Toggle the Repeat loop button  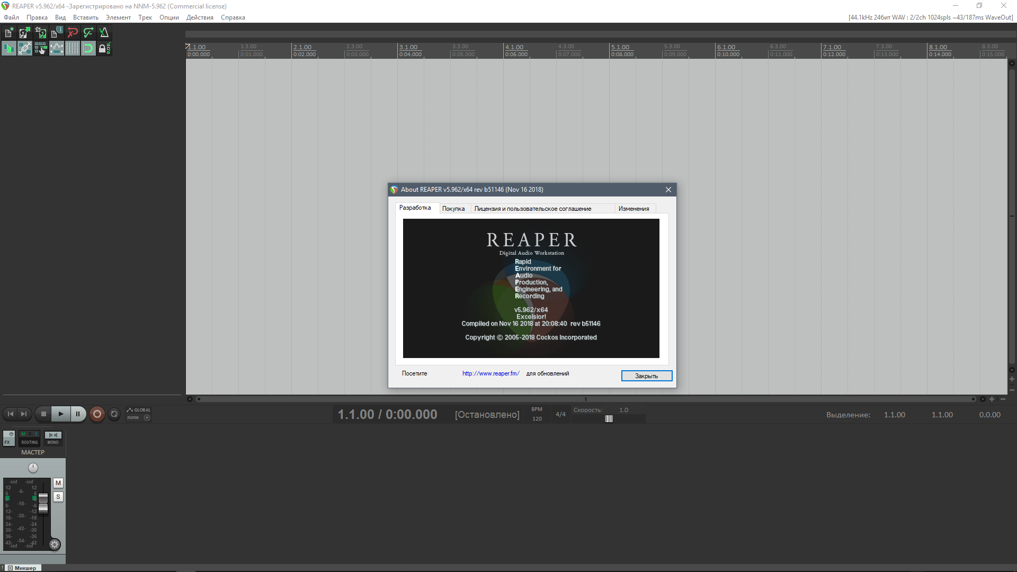pos(114,414)
